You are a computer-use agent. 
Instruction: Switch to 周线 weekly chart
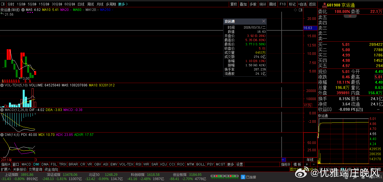point(90,4)
